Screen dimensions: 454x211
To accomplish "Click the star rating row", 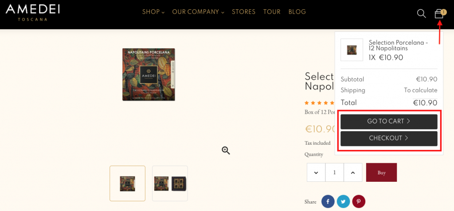I will tap(319, 103).
